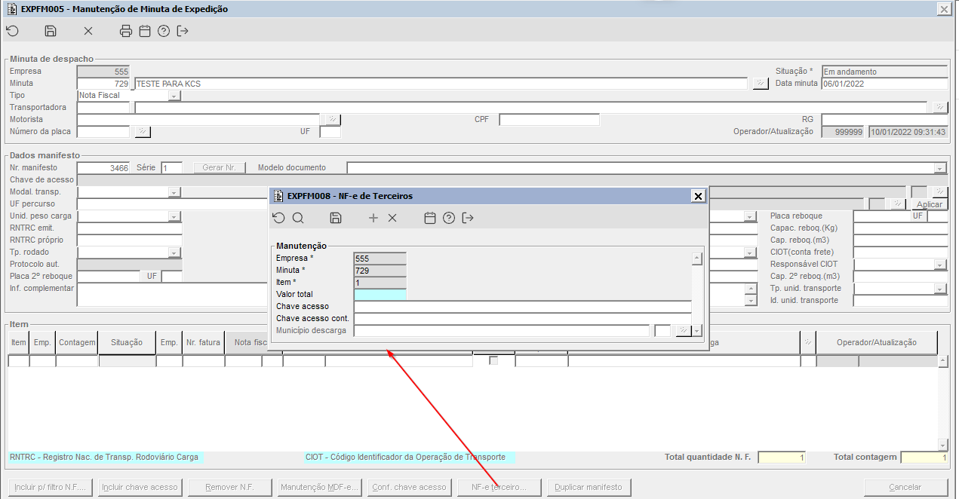
Task: Click the Série input field
Action: (x=171, y=168)
